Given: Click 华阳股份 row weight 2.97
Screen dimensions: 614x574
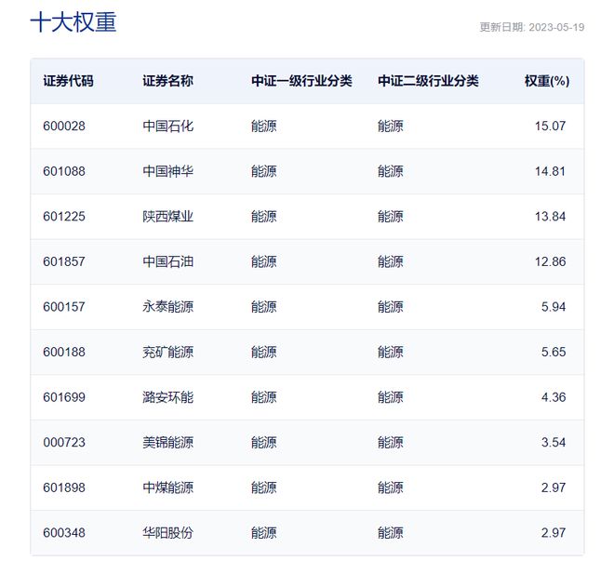Looking at the screenshot, I should coord(554,533).
